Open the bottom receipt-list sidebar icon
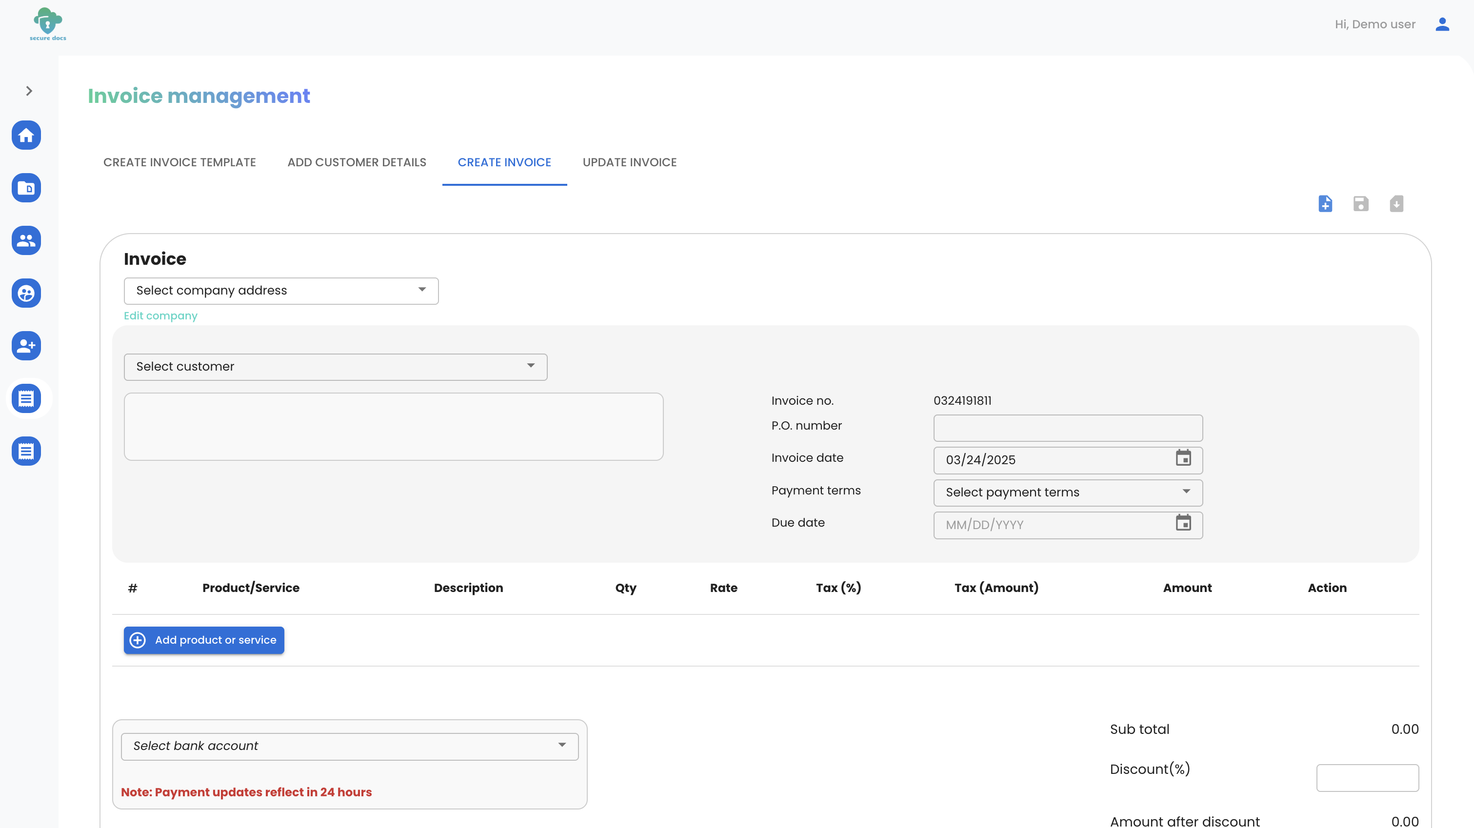 [26, 451]
